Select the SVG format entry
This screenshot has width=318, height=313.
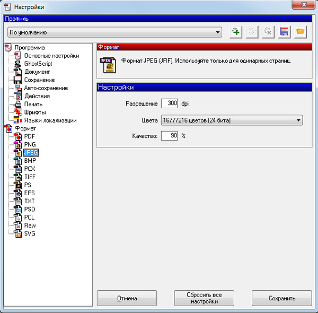pos(30,233)
